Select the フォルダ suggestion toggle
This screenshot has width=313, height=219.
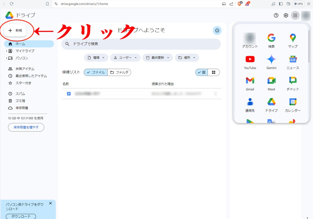(x=119, y=72)
